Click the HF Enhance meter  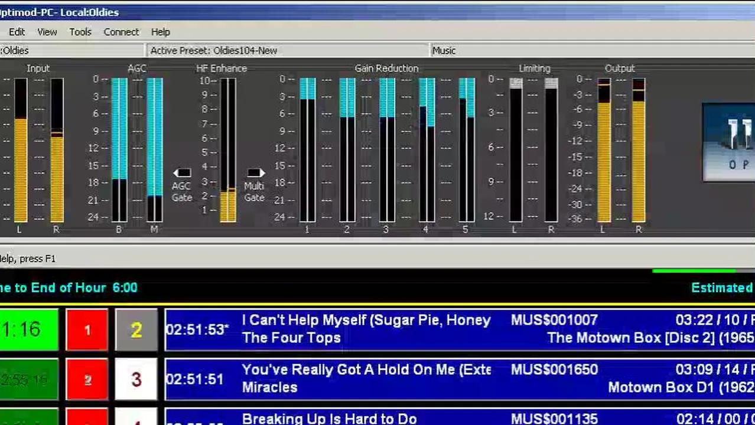click(228, 151)
